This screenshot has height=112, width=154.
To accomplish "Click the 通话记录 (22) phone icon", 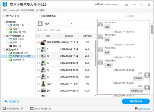I will tap(11, 32).
